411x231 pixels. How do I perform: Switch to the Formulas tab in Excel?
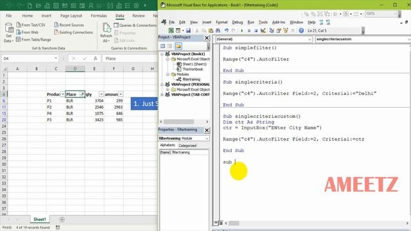tap(99, 15)
